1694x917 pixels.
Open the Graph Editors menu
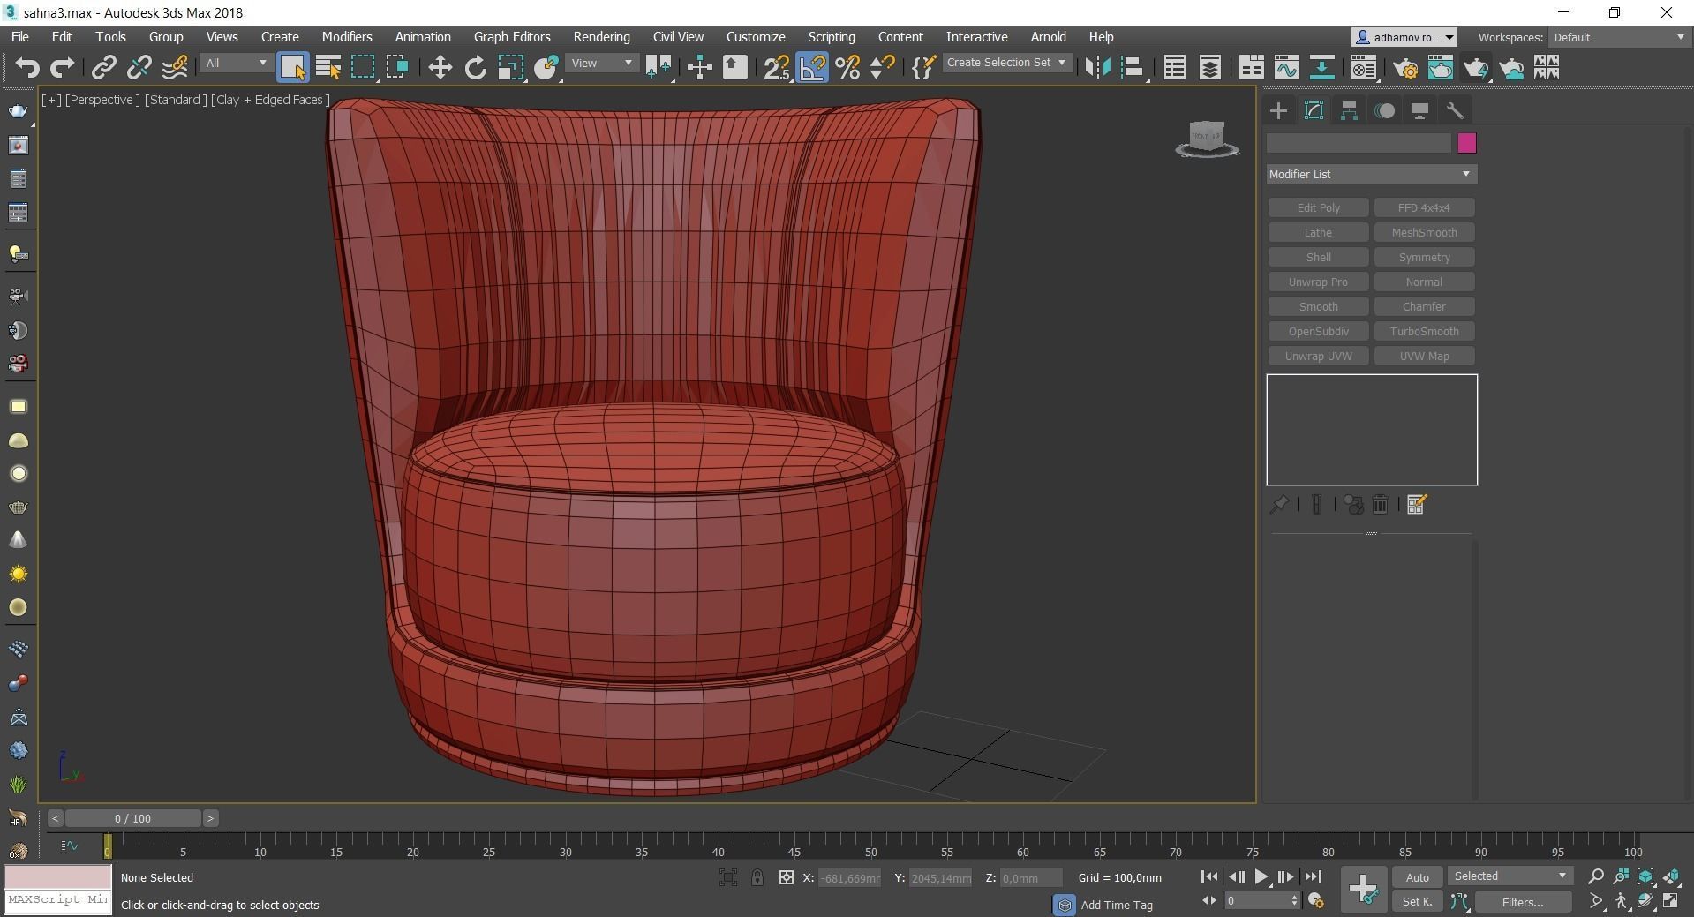pos(512,37)
